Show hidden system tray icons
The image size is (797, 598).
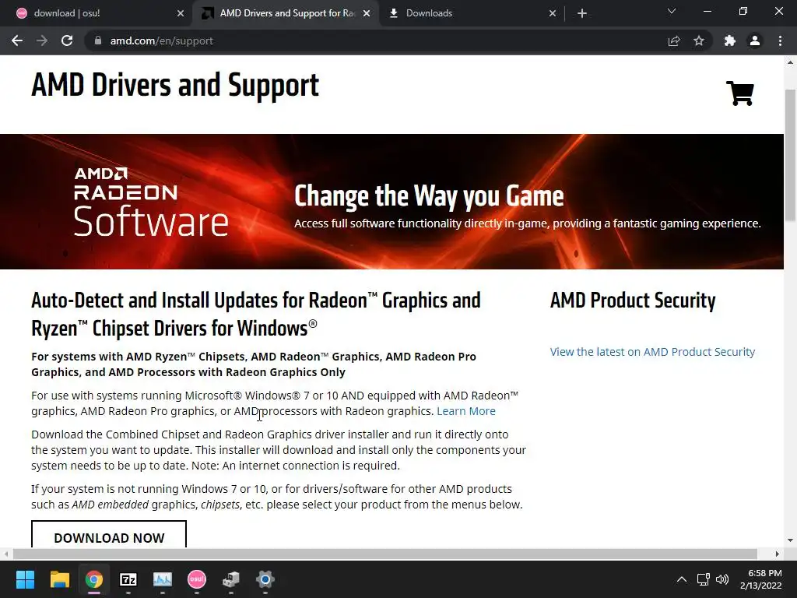click(682, 579)
